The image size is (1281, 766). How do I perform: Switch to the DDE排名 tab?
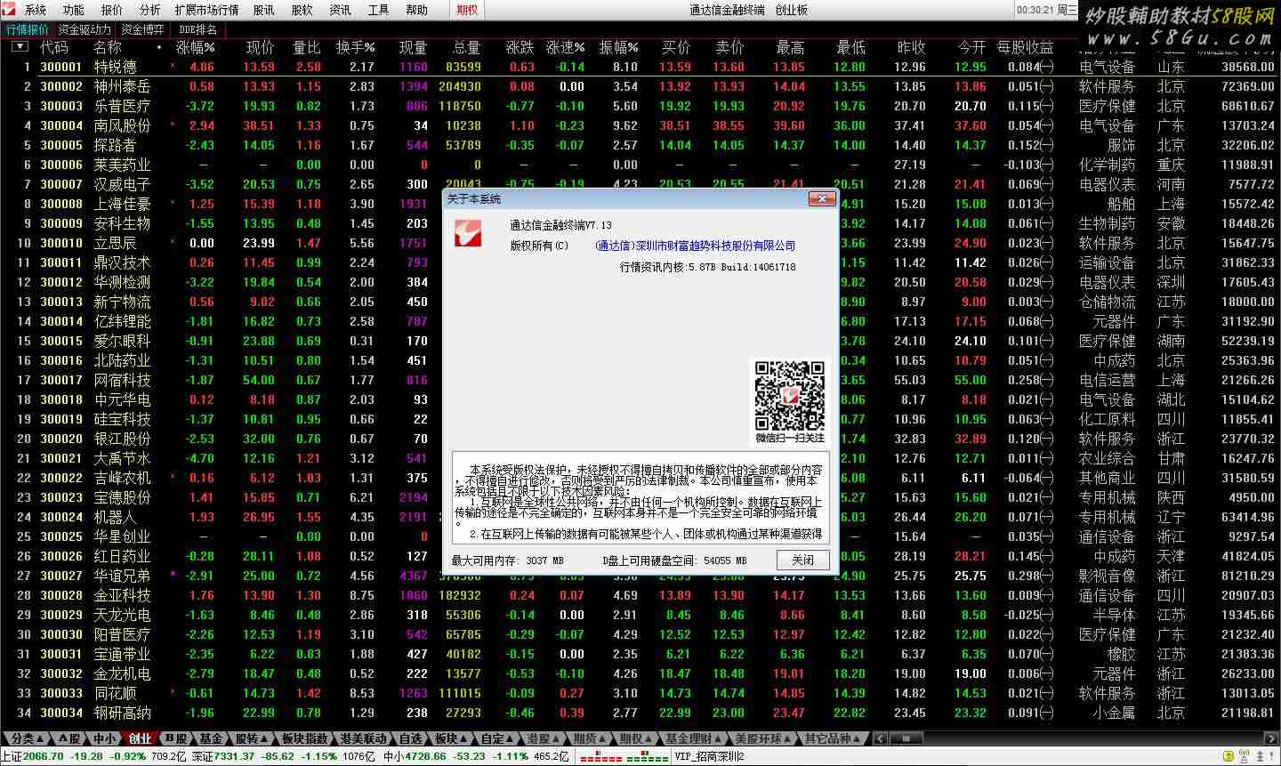pos(198,29)
